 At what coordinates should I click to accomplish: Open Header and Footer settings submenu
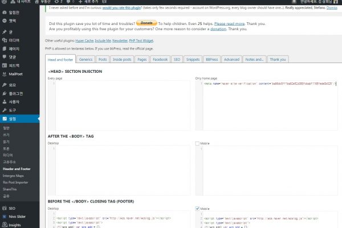point(17,169)
